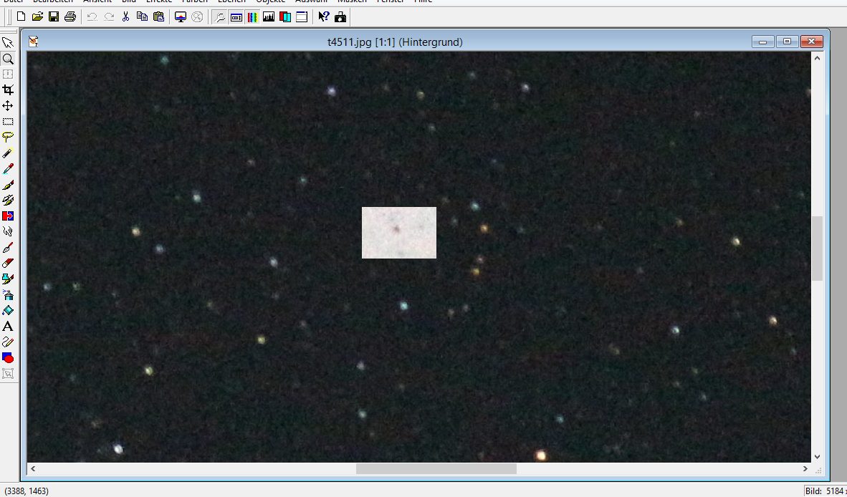Click the scroll down arrow of vertical scrollbar
Screen dimensions: 847x497
click(817, 455)
